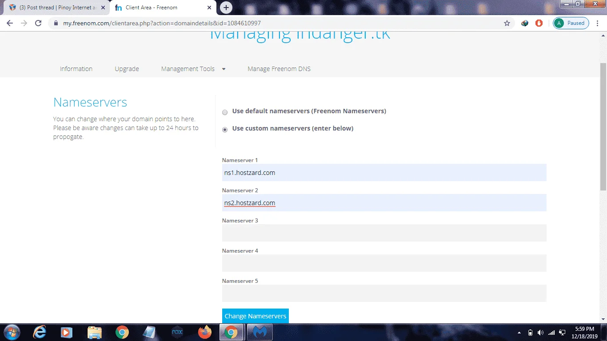This screenshot has height=341, width=607.
Task: Open Malwarebytes from the taskbar
Action: pos(260,332)
